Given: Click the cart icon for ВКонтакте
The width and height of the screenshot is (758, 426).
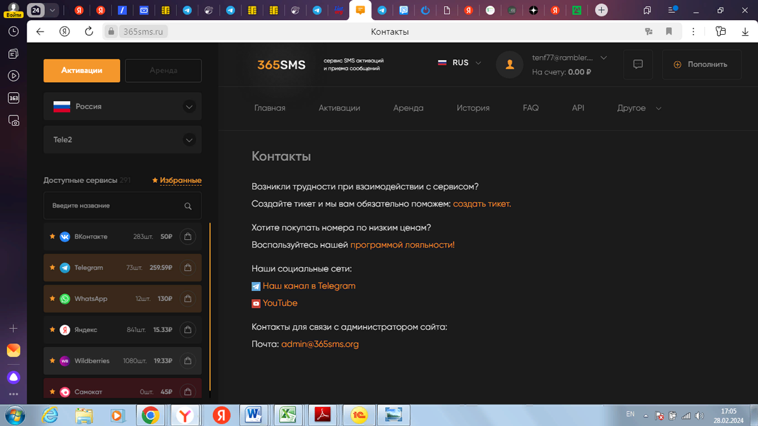Looking at the screenshot, I should tap(188, 237).
